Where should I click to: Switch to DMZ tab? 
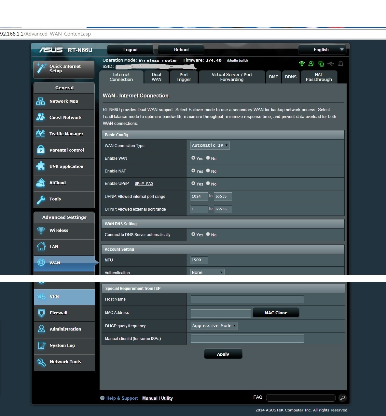(x=273, y=77)
